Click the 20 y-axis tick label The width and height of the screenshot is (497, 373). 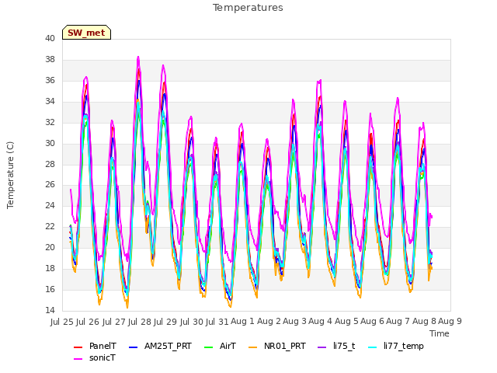(x=50, y=247)
